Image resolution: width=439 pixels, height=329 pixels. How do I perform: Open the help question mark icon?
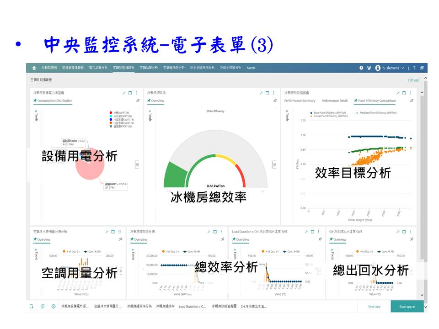[x=414, y=68]
